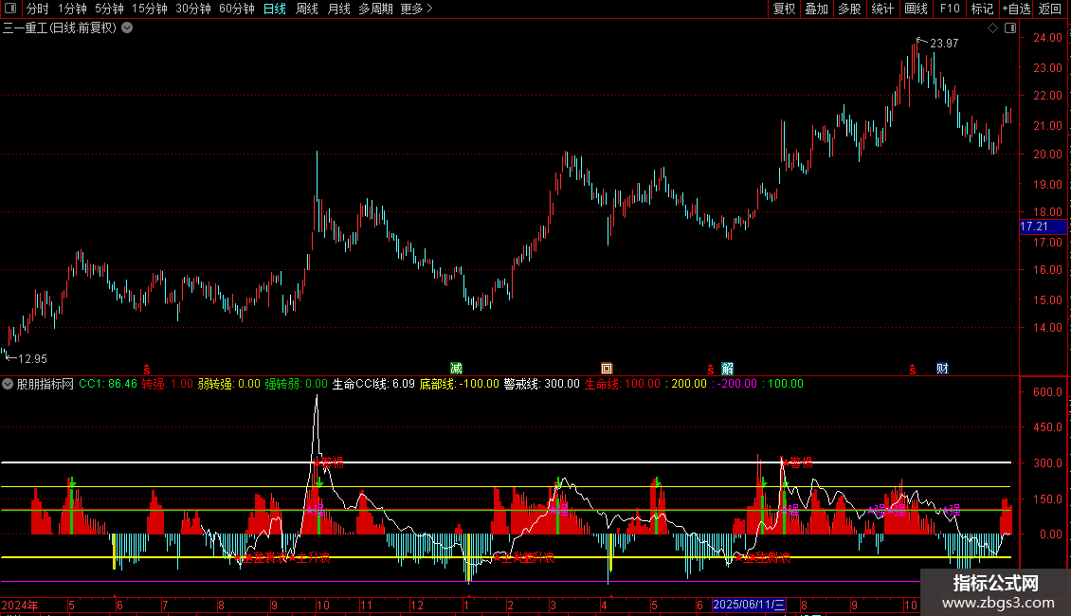The image size is (1071, 616).
Task: Select the 1分钟 period tab
Action: click(x=72, y=9)
